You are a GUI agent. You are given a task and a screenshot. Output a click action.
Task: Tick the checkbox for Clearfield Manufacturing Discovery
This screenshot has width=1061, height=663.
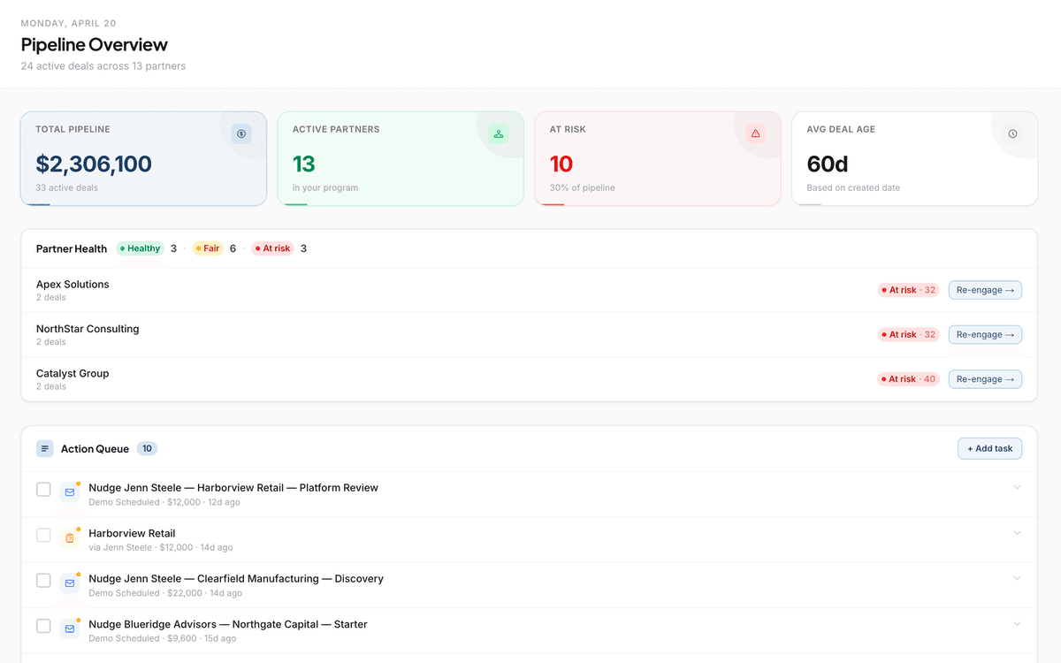43,581
